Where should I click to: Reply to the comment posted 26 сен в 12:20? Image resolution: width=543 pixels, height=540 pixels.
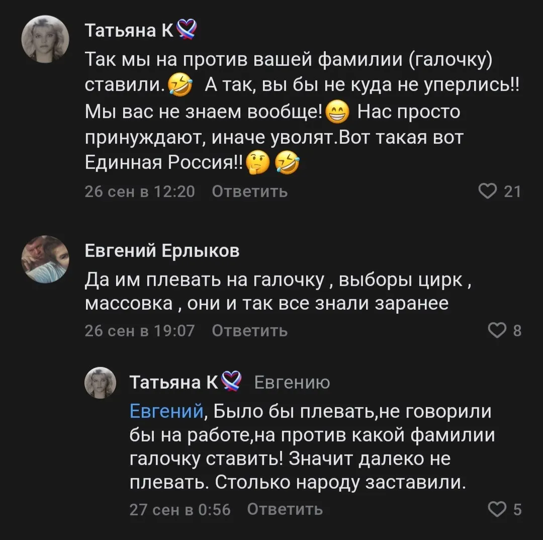tap(250, 191)
